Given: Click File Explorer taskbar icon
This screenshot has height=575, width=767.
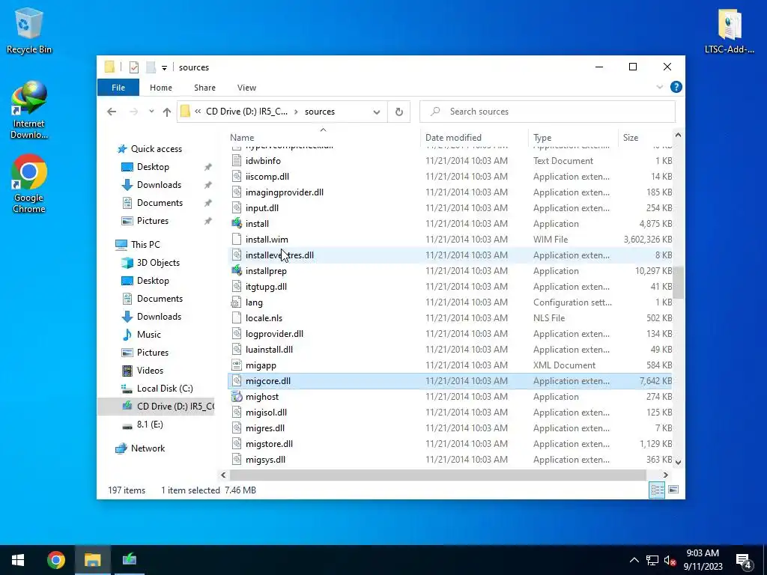Looking at the screenshot, I should coord(92,560).
